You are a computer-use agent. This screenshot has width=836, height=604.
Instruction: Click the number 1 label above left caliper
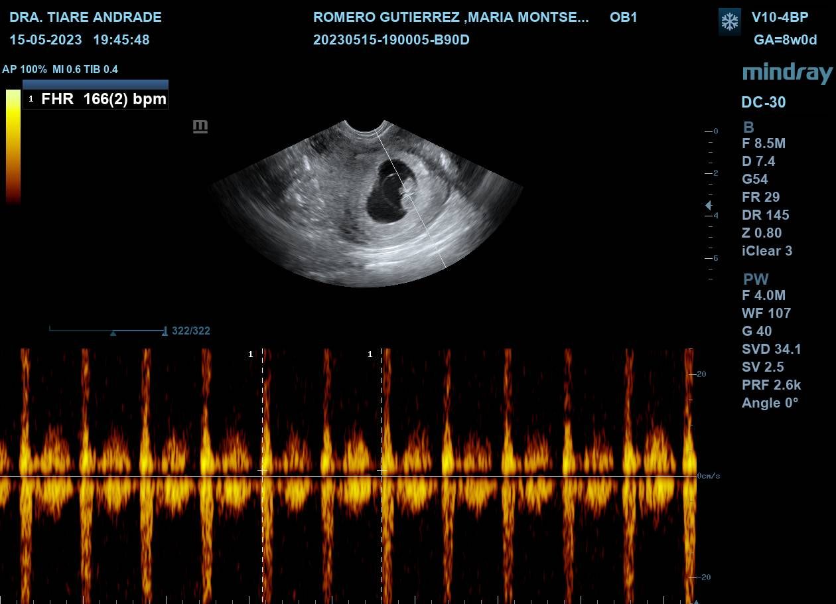click(250, 354)
